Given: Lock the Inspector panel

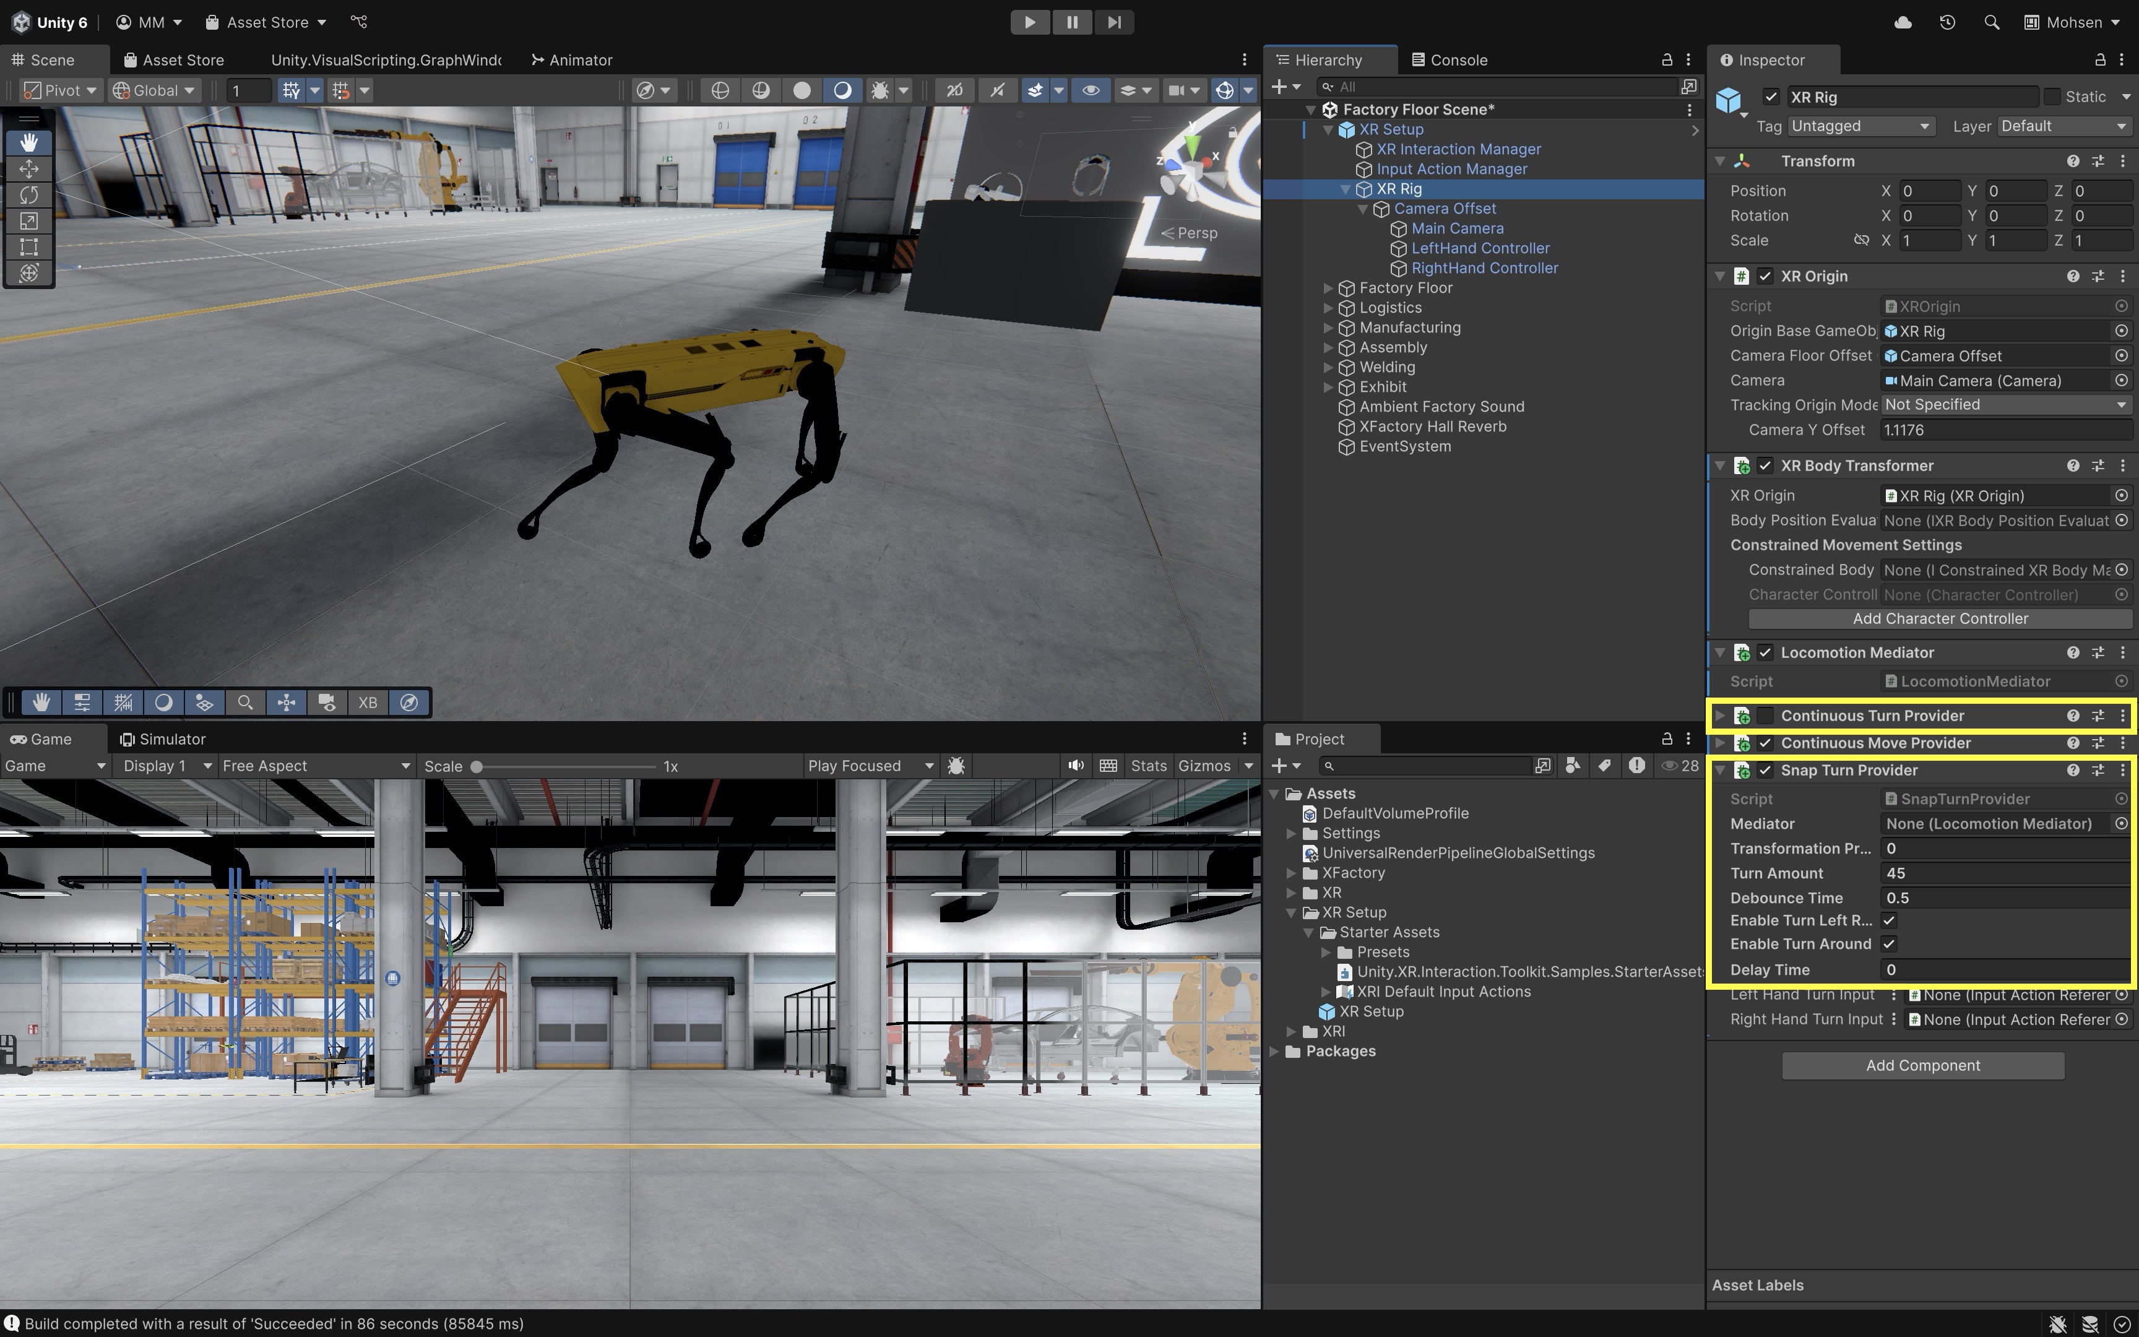Looking at the screenshot, I should 2100,59.
